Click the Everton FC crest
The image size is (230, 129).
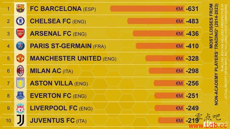coord(20,96)
